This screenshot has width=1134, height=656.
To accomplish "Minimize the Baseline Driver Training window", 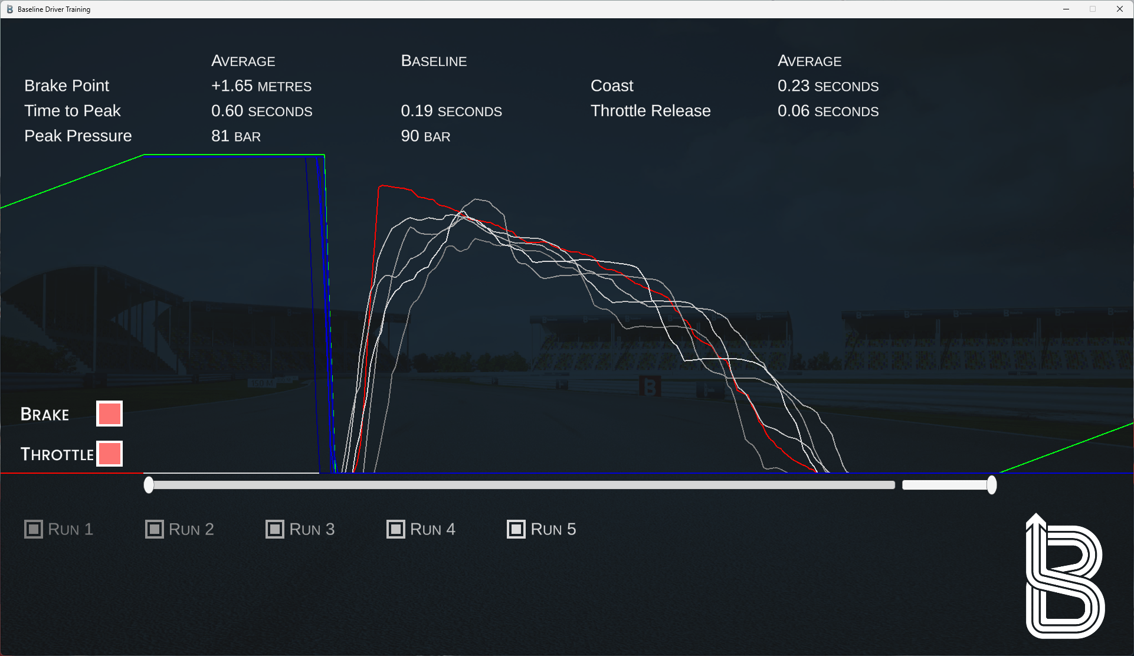I will (1066, 9).
